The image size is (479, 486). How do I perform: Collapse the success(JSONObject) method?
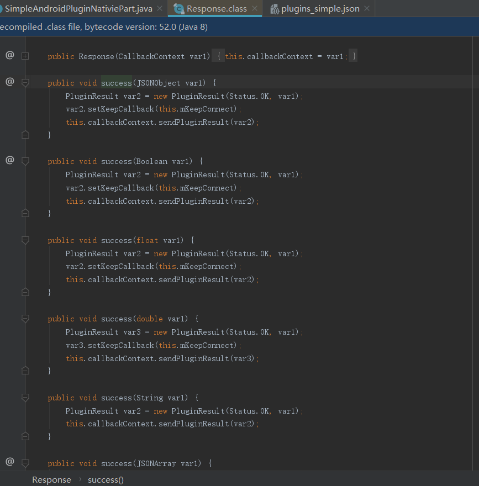(25, 82)
